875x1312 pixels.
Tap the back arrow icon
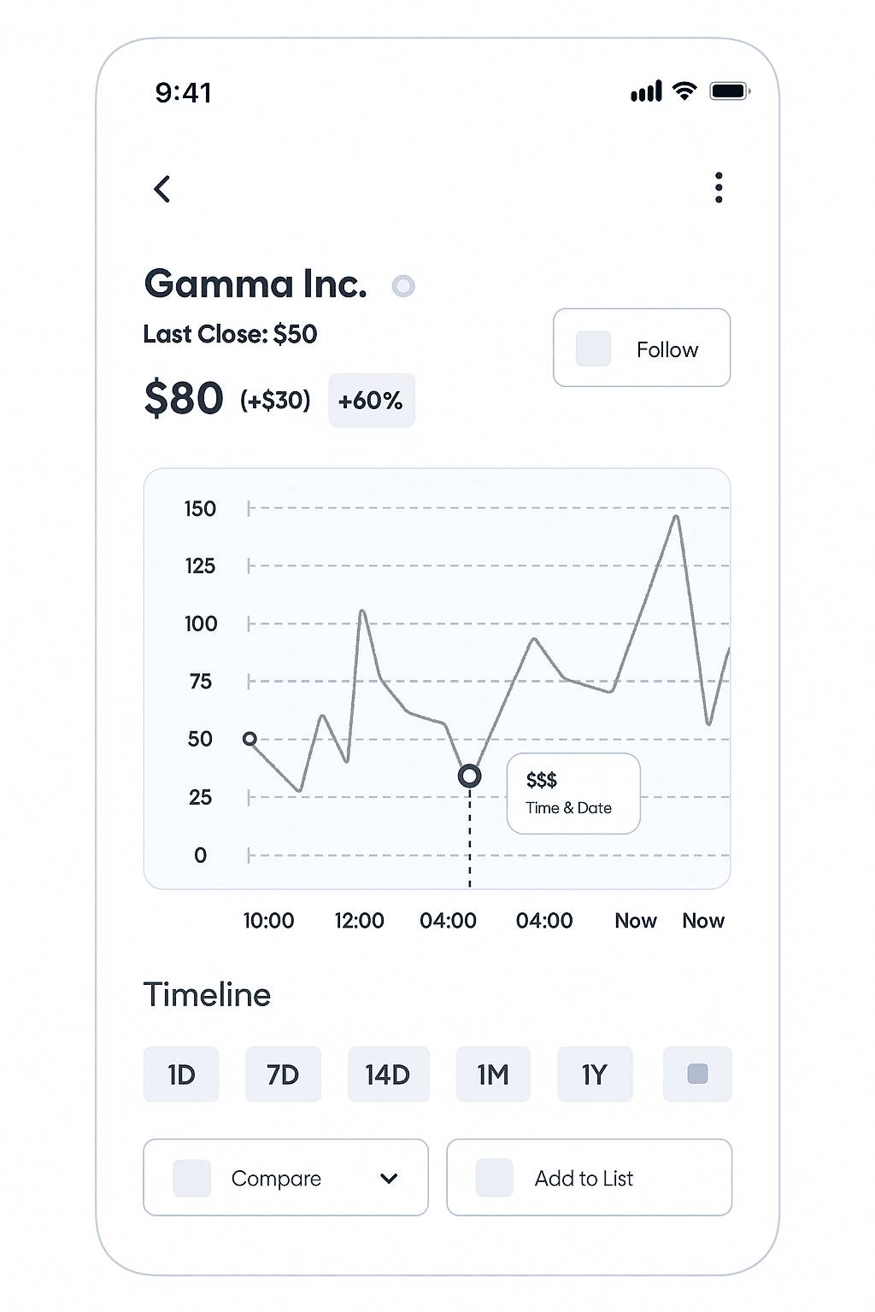162,189
